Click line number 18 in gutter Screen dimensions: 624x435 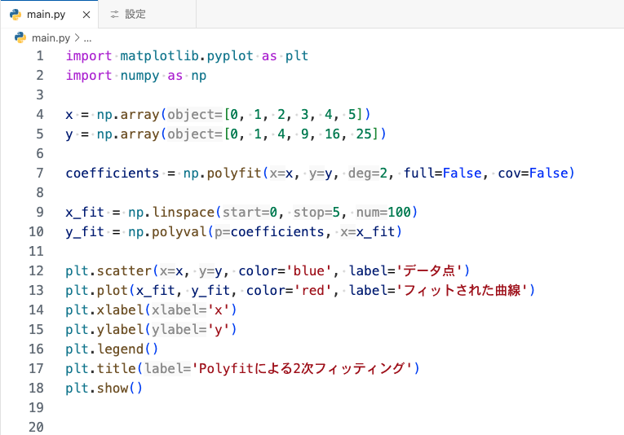pos(36,388)
